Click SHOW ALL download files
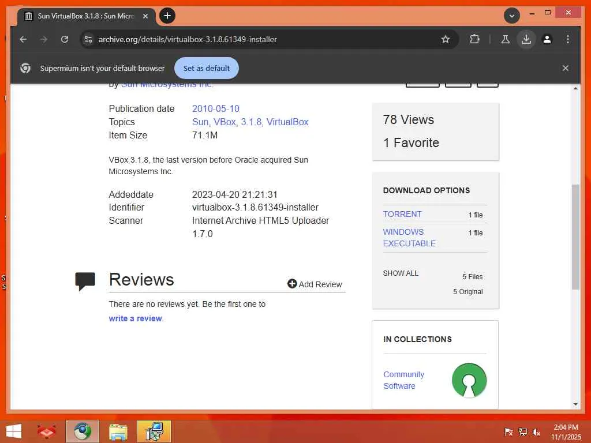 tap(401, 273)
